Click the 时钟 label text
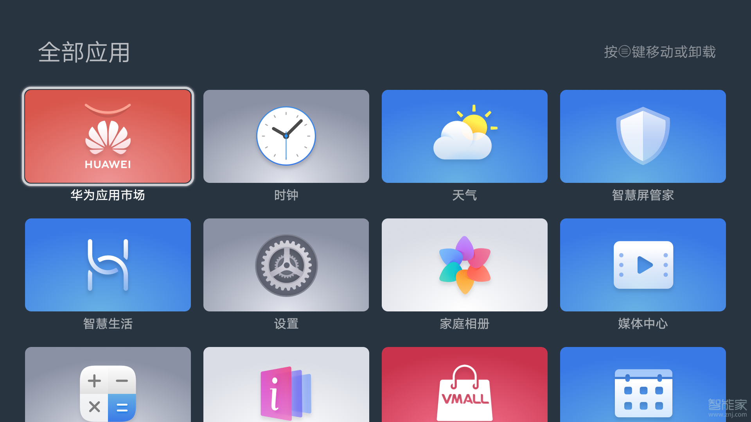The height and width of the screenshot is (422, 751). pos(286,195)
